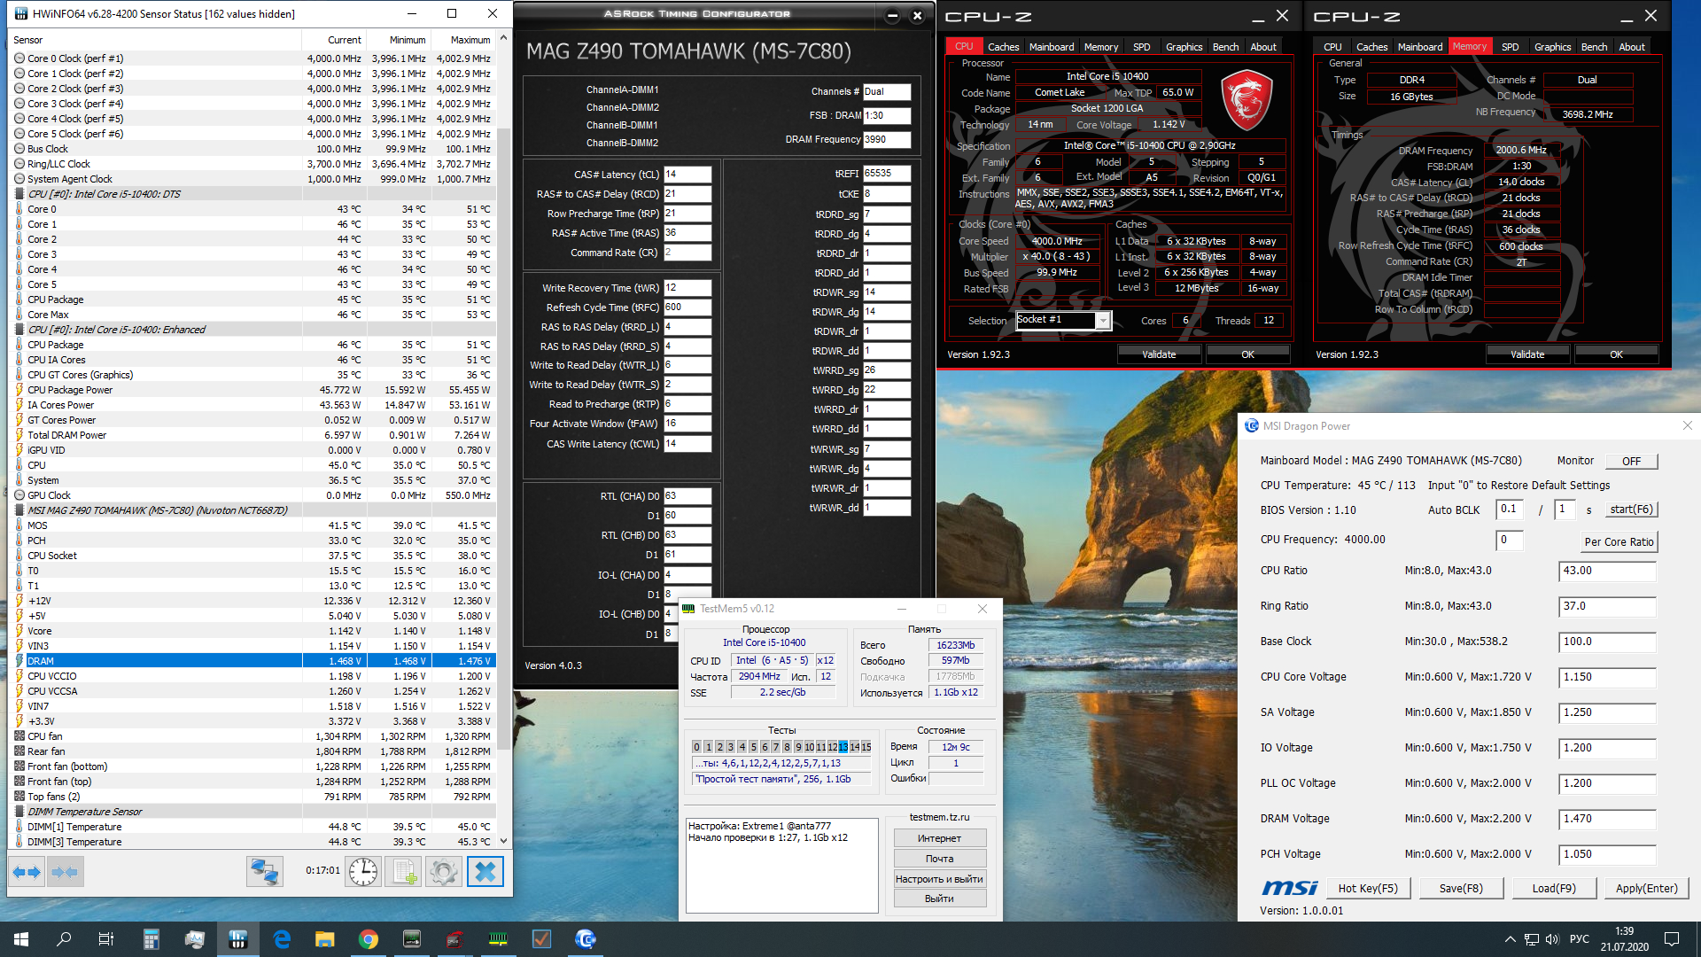Viewport: 1701px width, 957px height.
Task: Toggle the Monitor OFF button
Action: [x=1631, y=461]
